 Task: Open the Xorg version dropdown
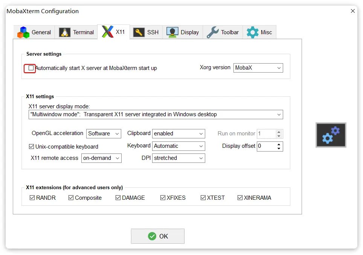tap(258, 68)
